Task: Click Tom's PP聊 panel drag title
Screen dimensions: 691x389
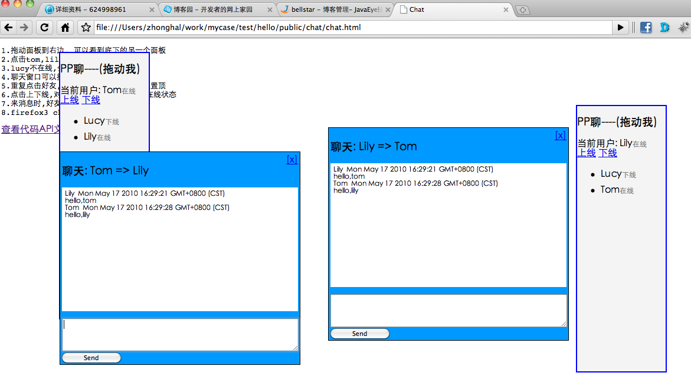Action: click(x=100, y=69)
